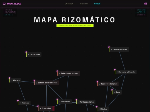
Task: Select the Vecinas node
Action: tap(24, 103)
